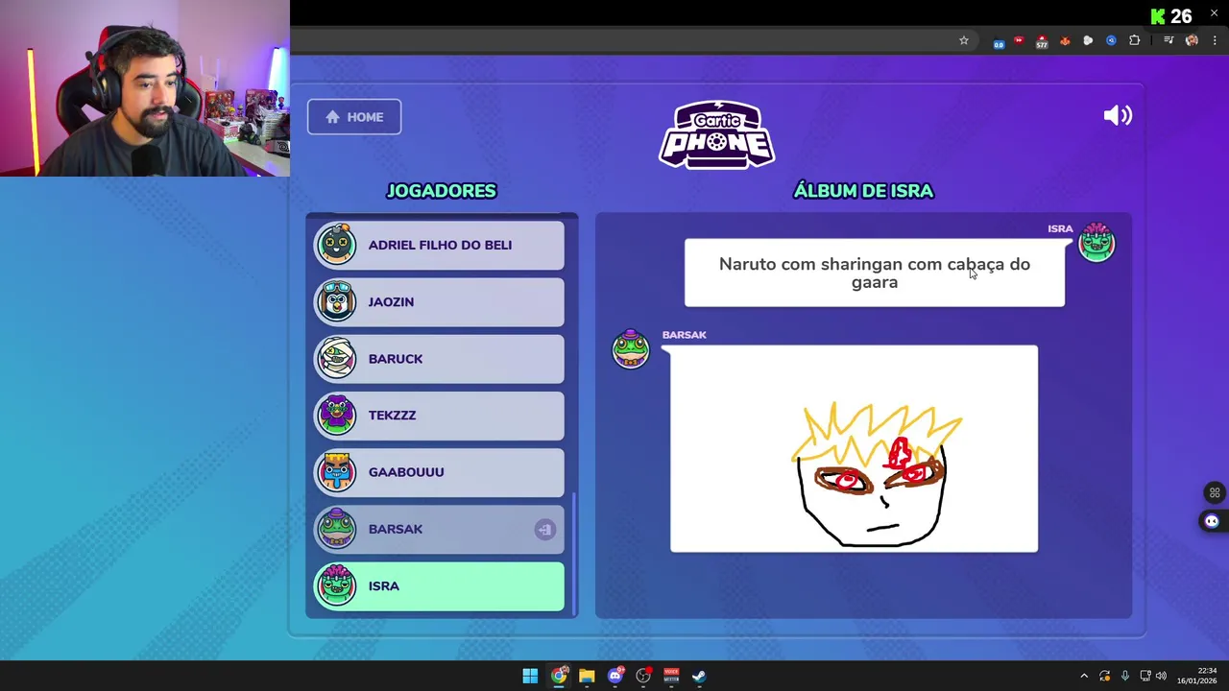Select ISRA highlighted player row
Viewport: 1229px width, 691px height.
pos(440,585)
